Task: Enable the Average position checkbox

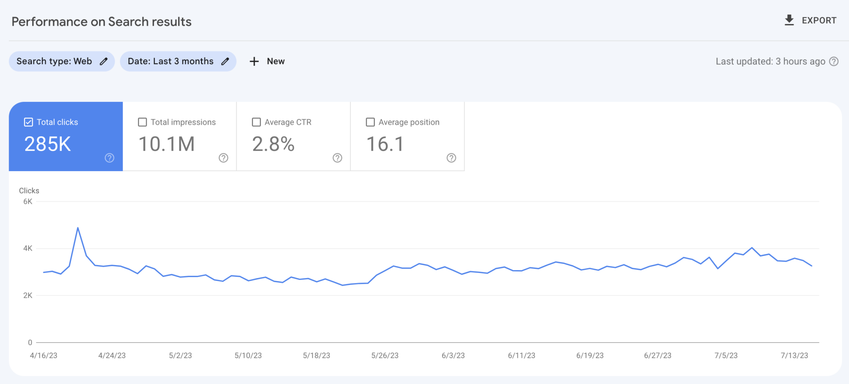Action: [370, 122]
